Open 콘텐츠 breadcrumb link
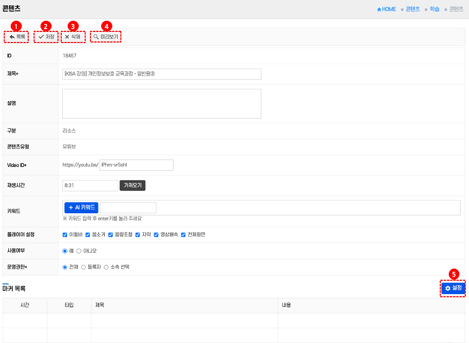469x343 pixels. point(413,9)
